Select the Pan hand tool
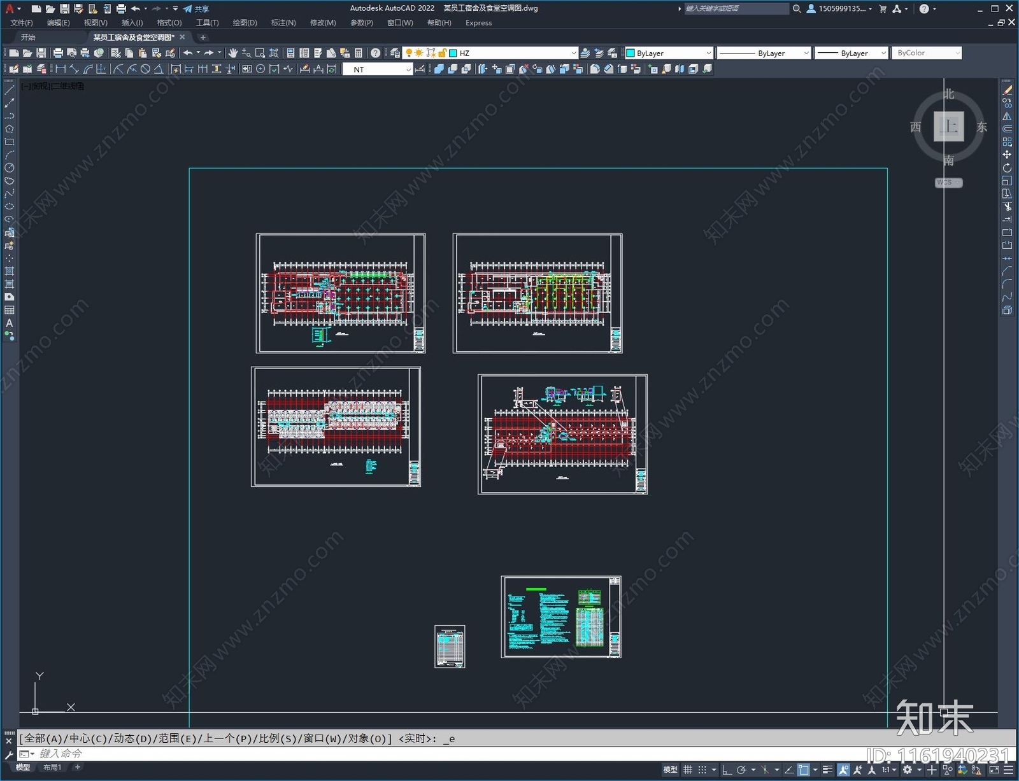The height and width of the screenshot is (781, 1019). tap(233, 53)
